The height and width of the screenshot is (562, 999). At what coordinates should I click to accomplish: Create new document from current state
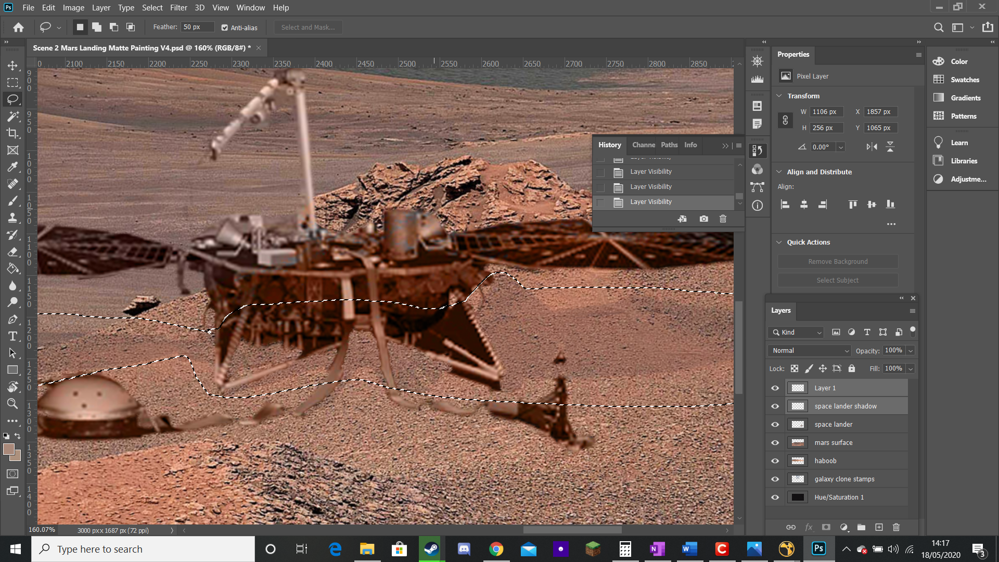tap(682, 219)
